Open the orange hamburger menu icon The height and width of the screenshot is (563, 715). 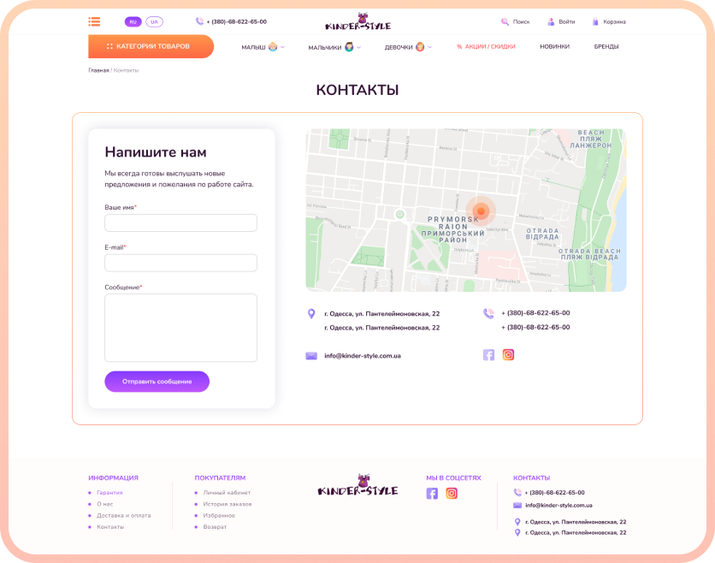tap(94, 21)
